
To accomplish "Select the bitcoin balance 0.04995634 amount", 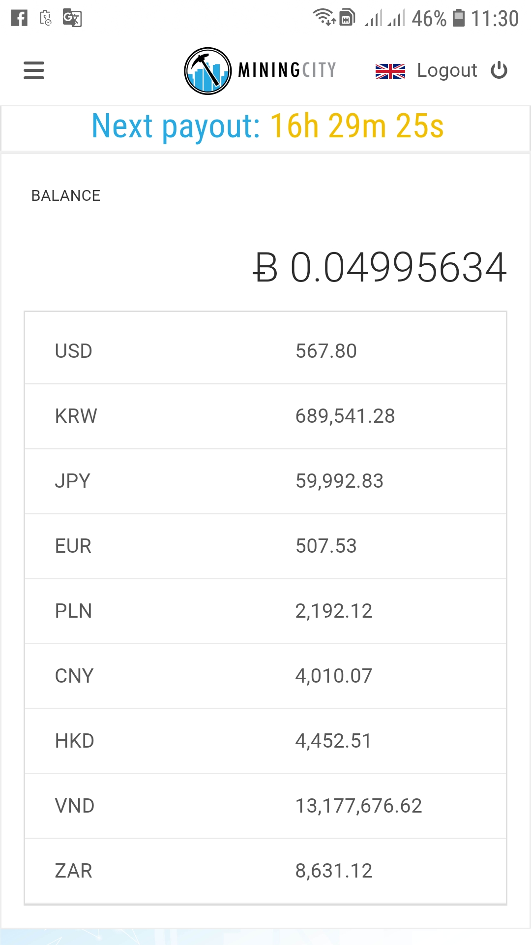I will [x=380, y=268].
